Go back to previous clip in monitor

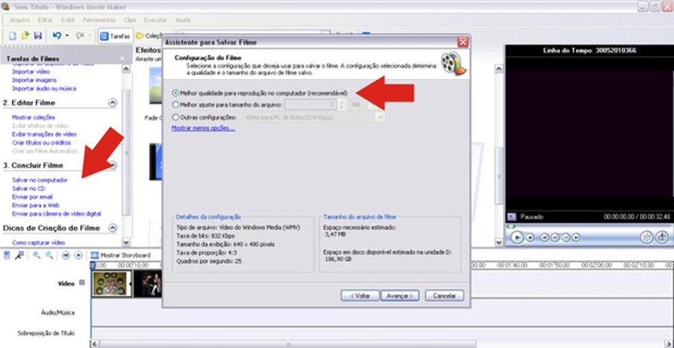(x=544, y=237)
